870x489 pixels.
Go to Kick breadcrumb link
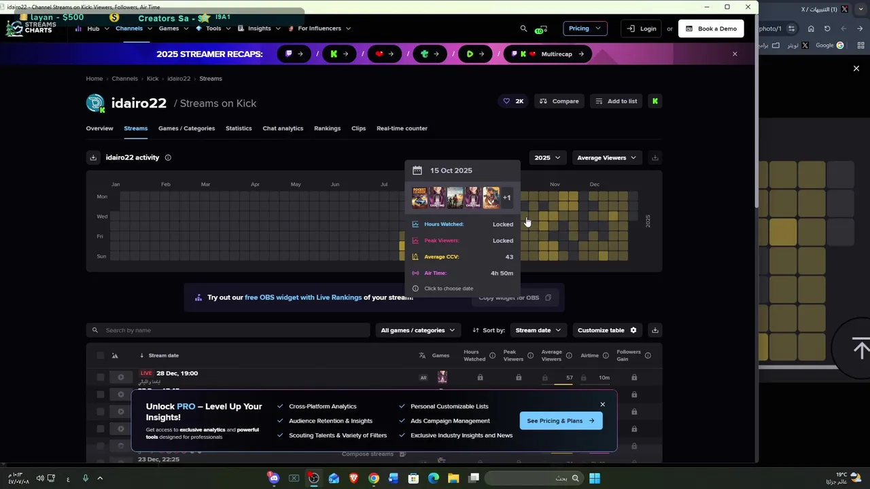pos(152,79)
